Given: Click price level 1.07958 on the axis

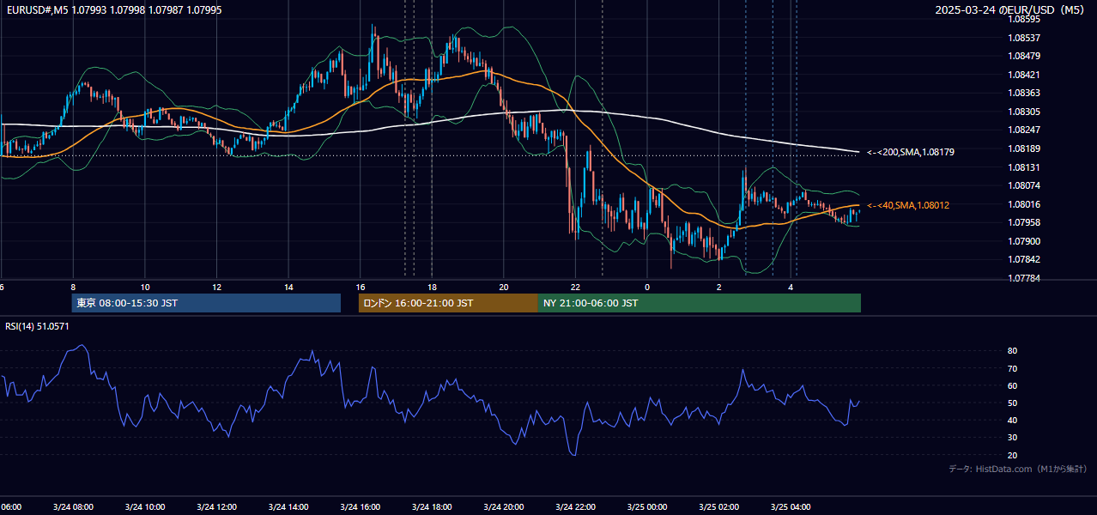Looking at the screenshot, I should [1023, 222].
